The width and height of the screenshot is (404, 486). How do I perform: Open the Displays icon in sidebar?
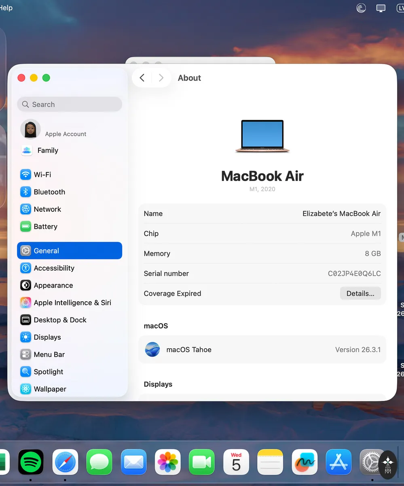(25, 337)
